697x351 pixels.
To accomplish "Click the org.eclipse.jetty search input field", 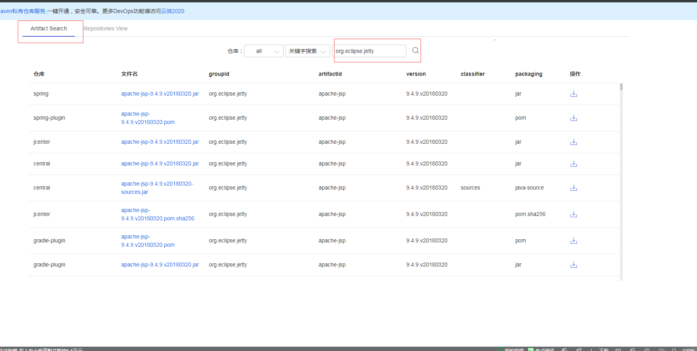I will click(370, 51).
